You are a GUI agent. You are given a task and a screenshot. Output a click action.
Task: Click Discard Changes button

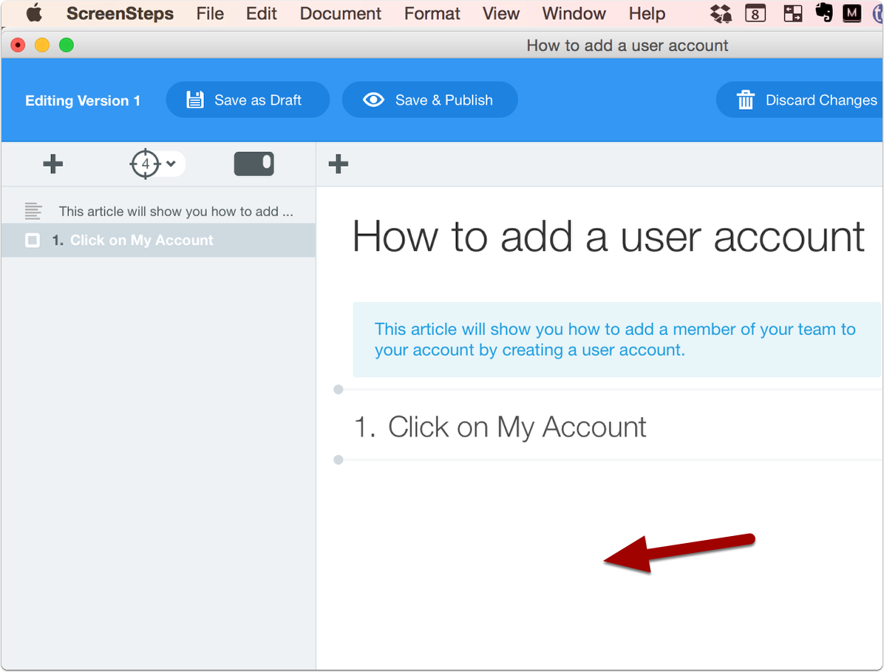pos(800,100)
